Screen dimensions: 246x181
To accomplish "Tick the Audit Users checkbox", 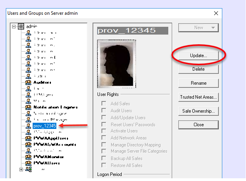I will [104, 110].
